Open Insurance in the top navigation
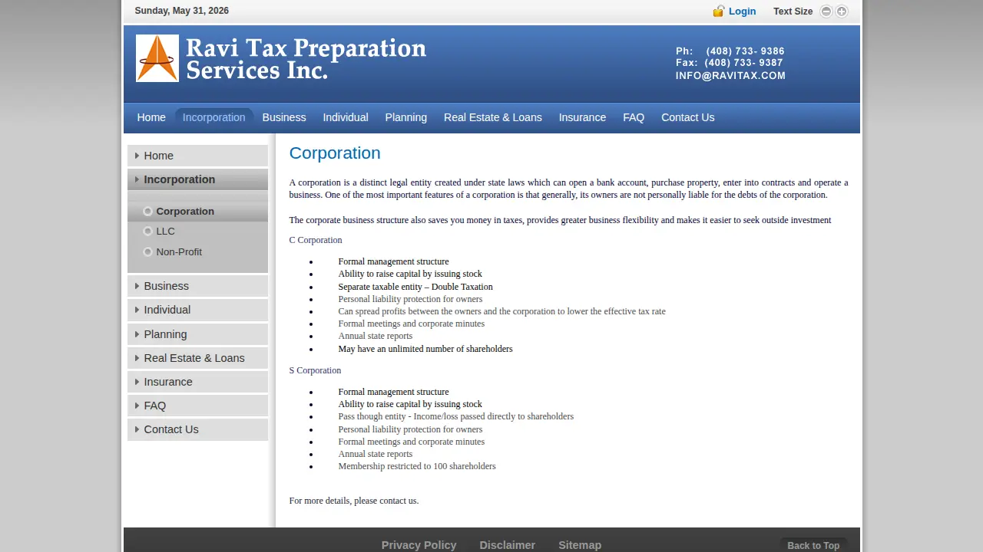Screen dimensions: 983x552 (582, 117)
